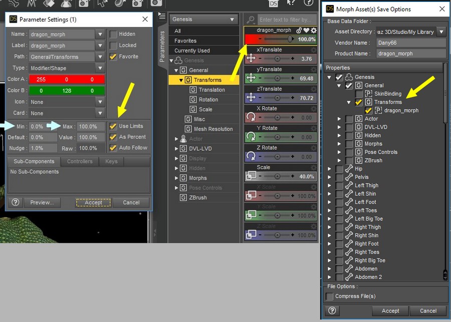Toggle the Auto Follow checkbox
The width and height of the screenshot is (451, 322).
113,148
